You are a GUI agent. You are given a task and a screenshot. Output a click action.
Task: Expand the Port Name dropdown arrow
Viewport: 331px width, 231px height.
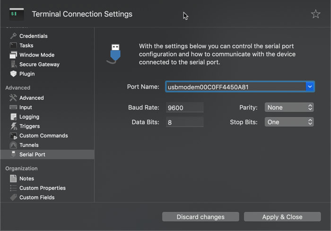tap(310, 86)
